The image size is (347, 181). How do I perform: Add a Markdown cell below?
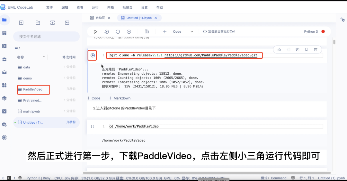point(120,98)
